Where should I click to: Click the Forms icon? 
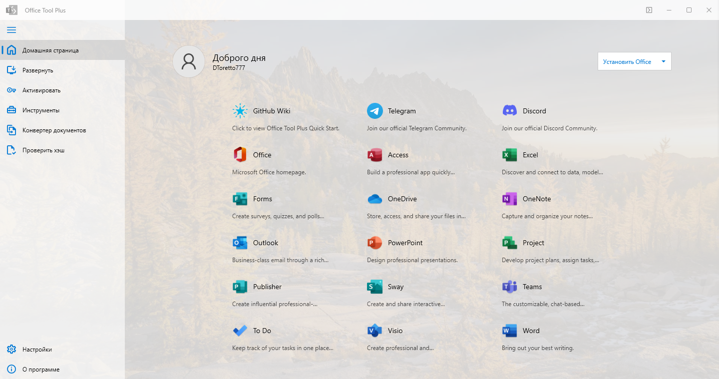pyautogui.click(x=240, y=199)
